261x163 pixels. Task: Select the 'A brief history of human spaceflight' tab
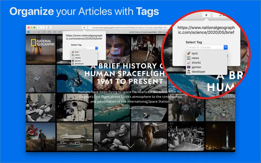pos(148,32)
